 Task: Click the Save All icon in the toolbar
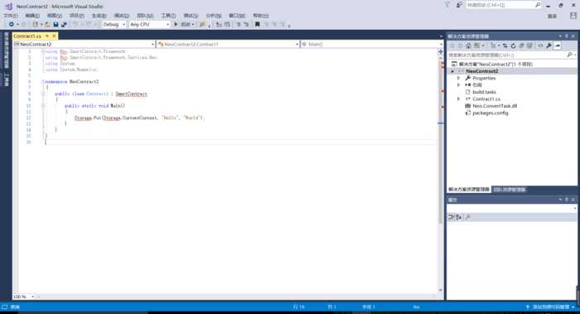coord(64,24)
